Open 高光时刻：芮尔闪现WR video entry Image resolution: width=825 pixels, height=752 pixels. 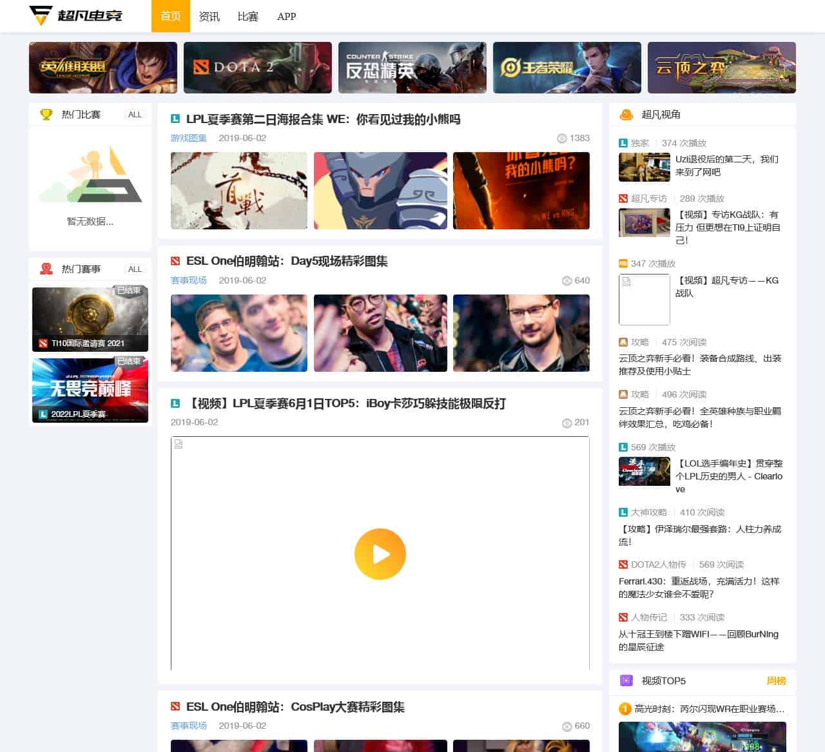click(710, 709)
